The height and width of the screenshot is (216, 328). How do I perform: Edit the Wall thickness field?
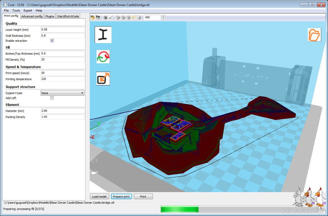pyautogui.click(x=62, y=36)
